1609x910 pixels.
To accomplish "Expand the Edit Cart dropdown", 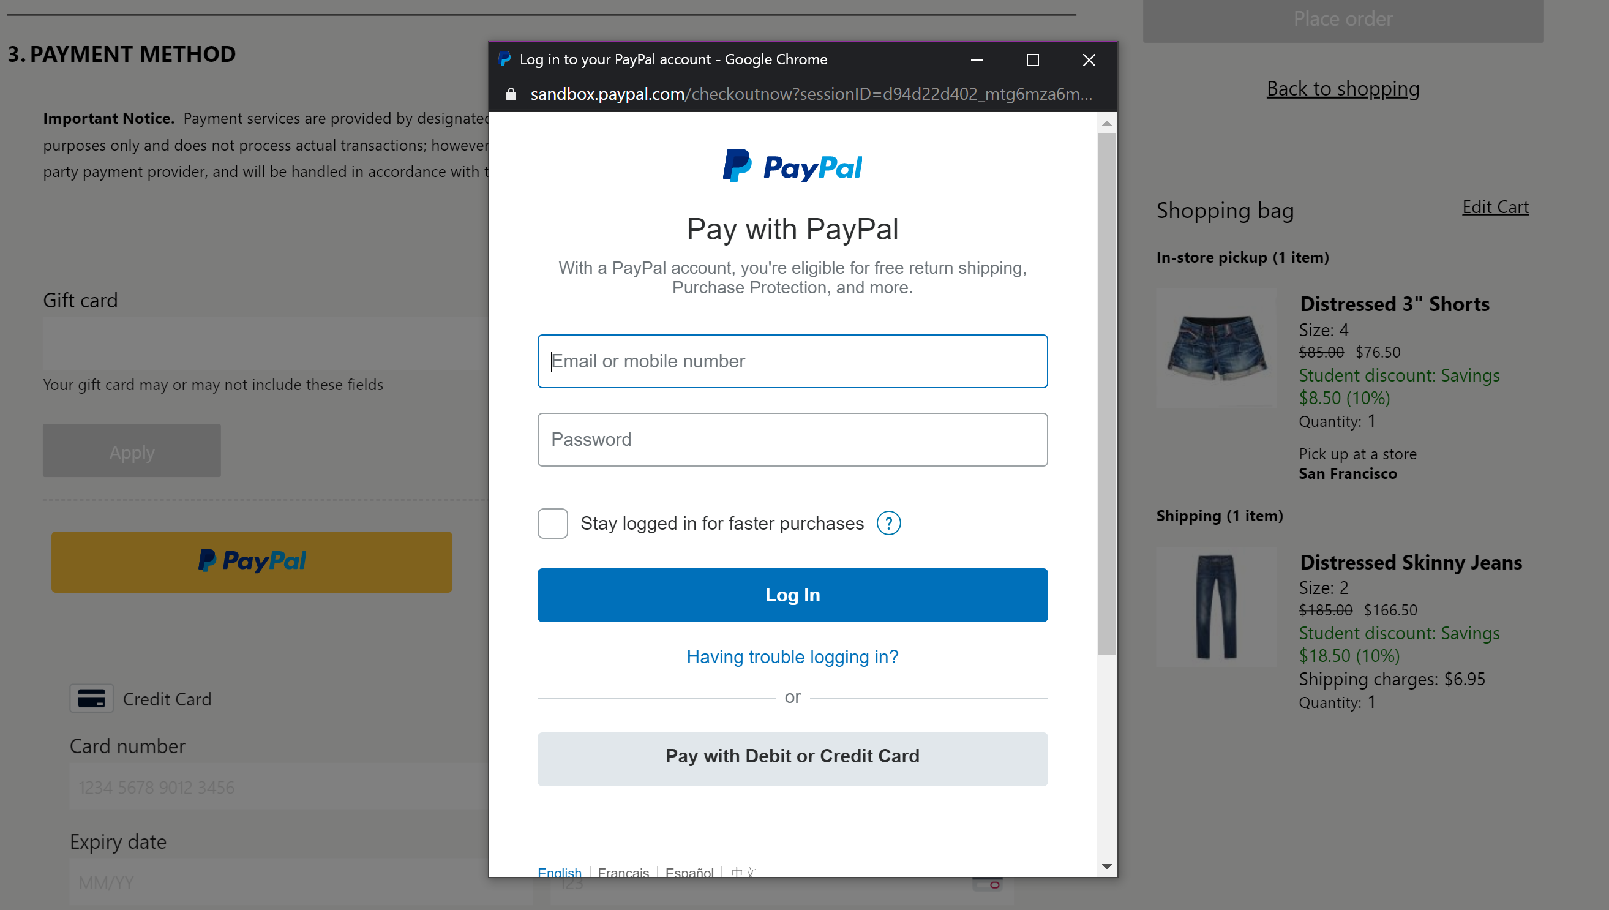I will coord(1495,207).
